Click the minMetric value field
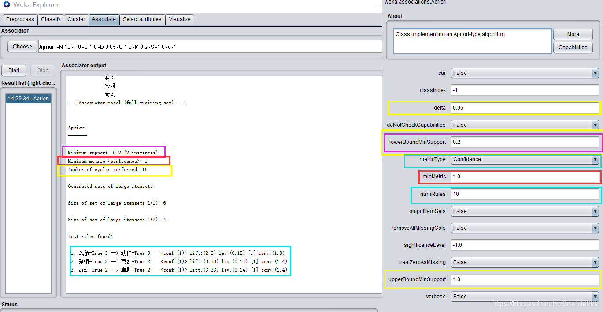 coord(525,176)
